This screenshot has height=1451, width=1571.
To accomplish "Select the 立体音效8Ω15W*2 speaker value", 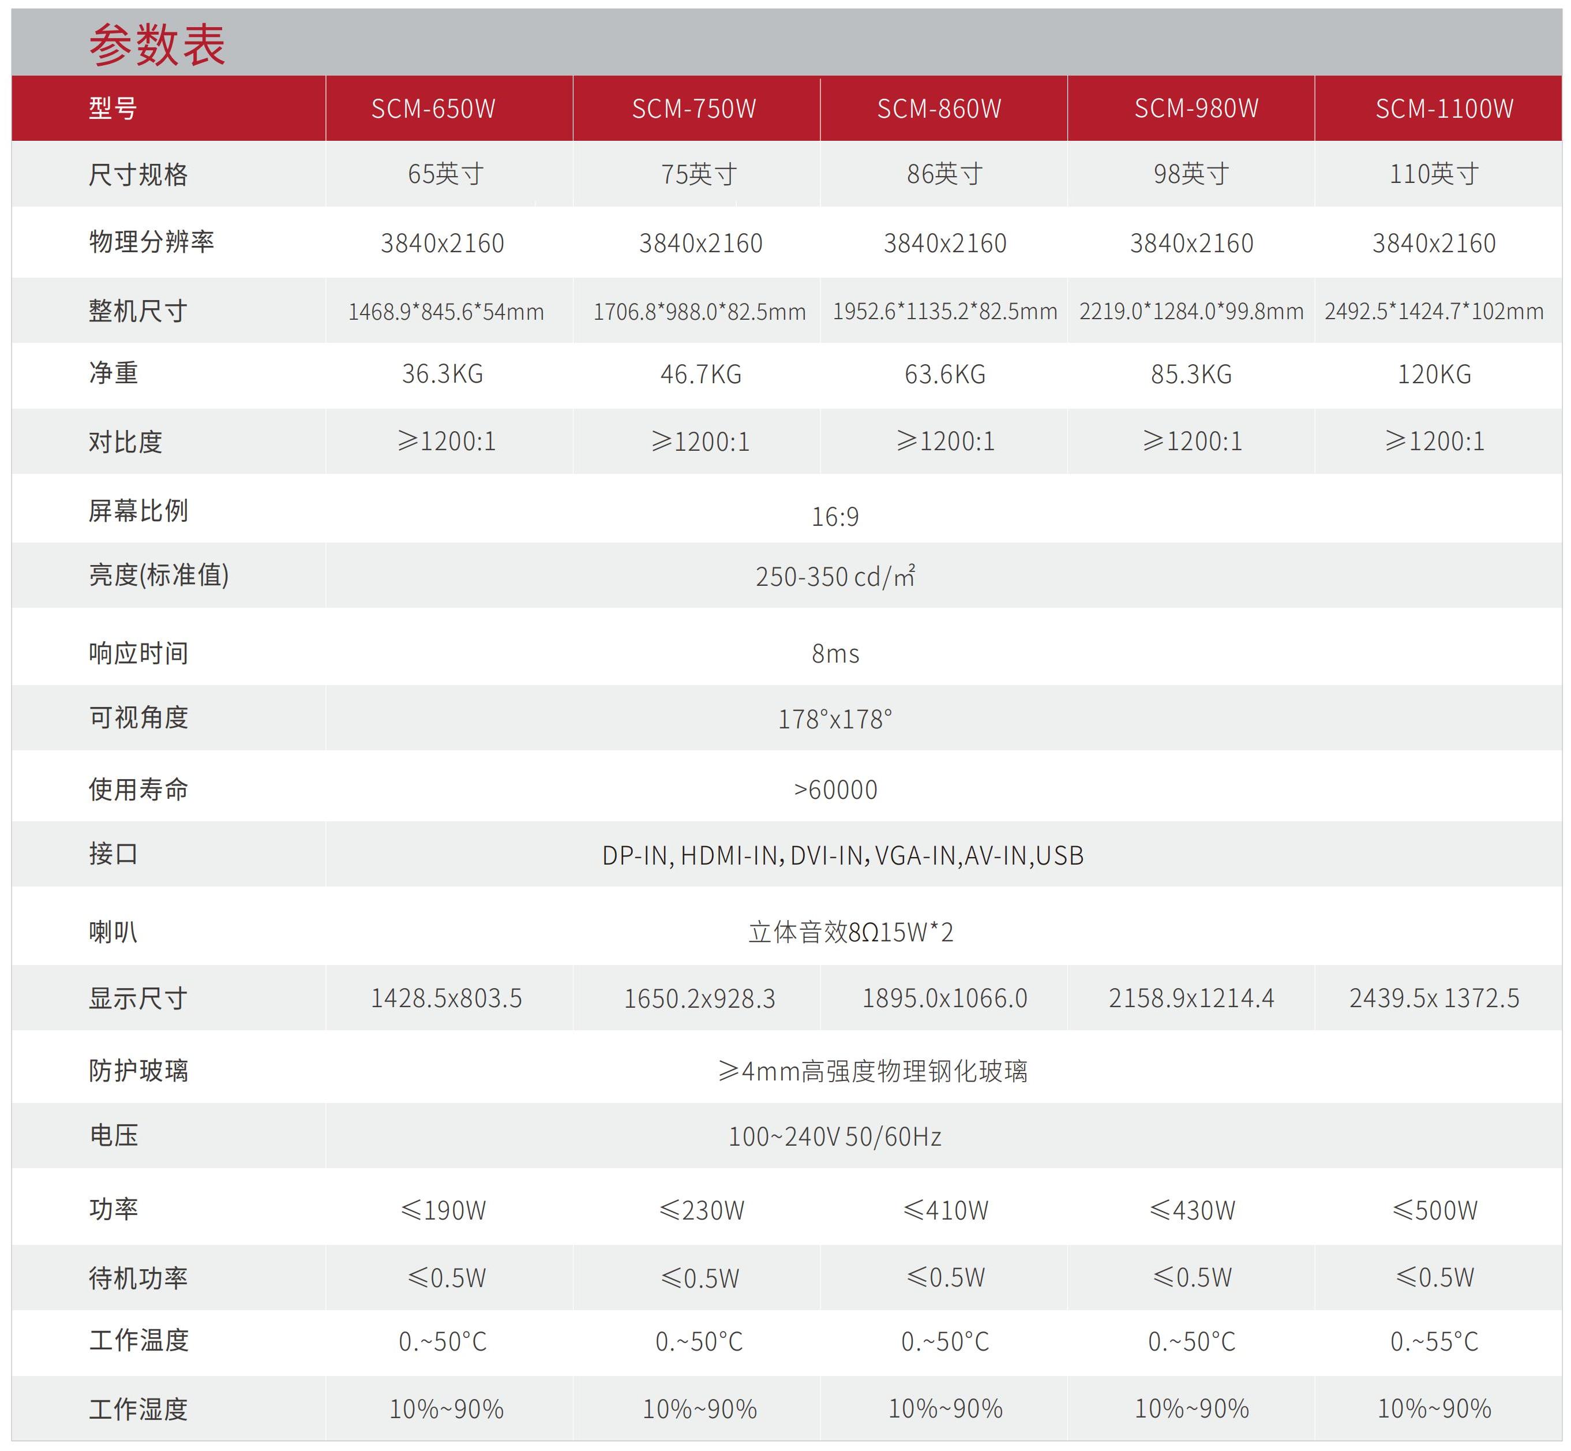I will coord(850,932).
